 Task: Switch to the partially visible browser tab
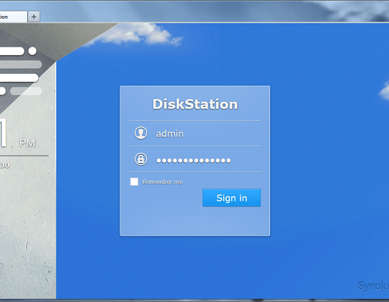[x=13, y=17]
